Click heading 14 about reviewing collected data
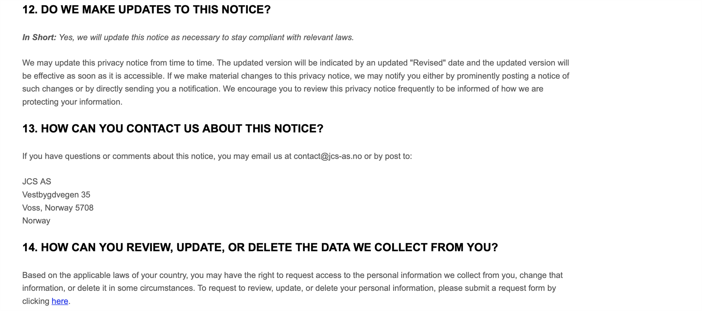 click(260, 247)
